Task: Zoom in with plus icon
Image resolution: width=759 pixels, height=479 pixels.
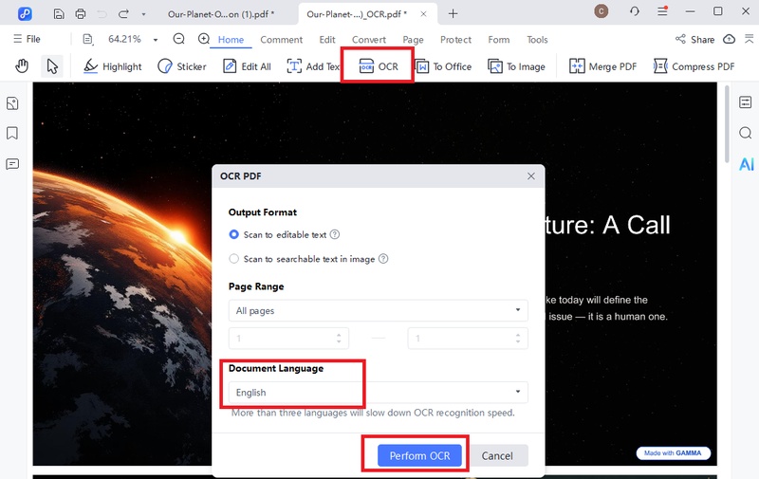Action: tap(204, 39)
